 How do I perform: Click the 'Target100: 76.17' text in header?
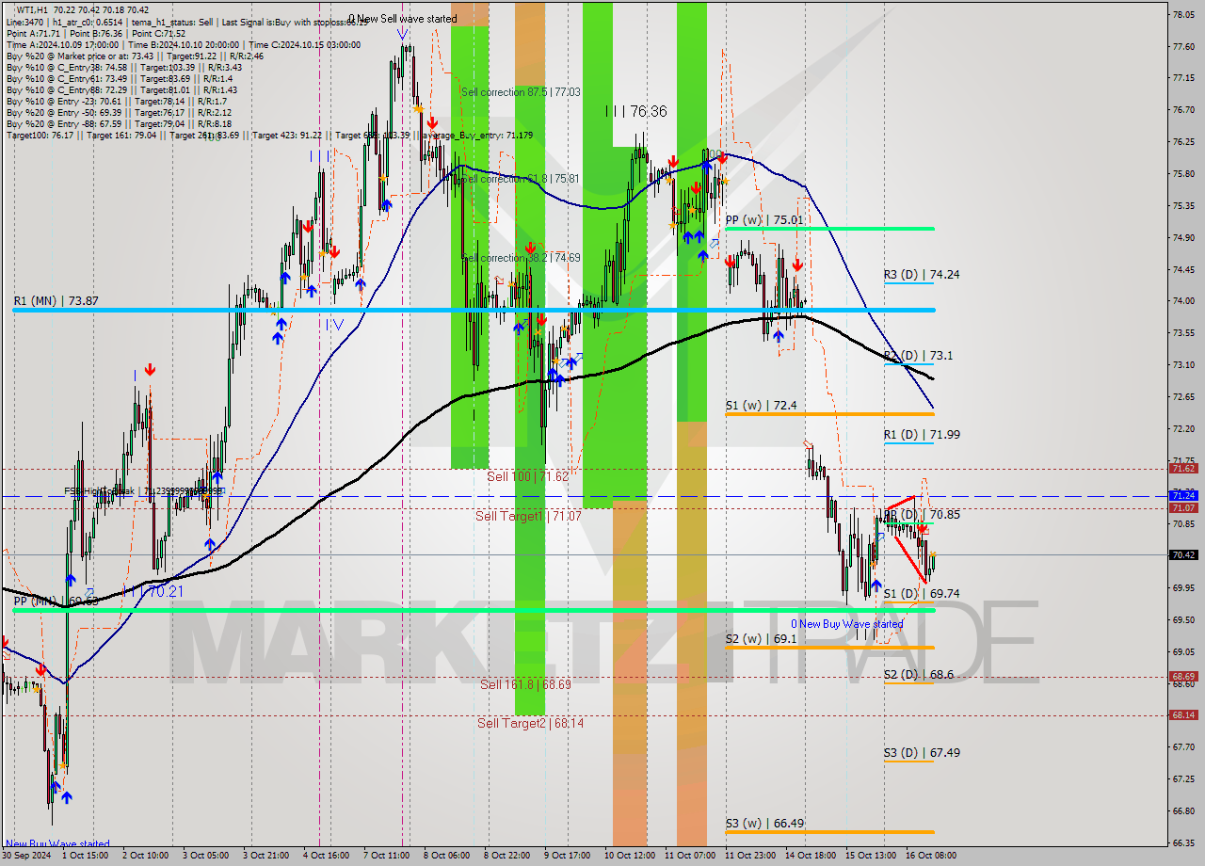pos(40,136)
